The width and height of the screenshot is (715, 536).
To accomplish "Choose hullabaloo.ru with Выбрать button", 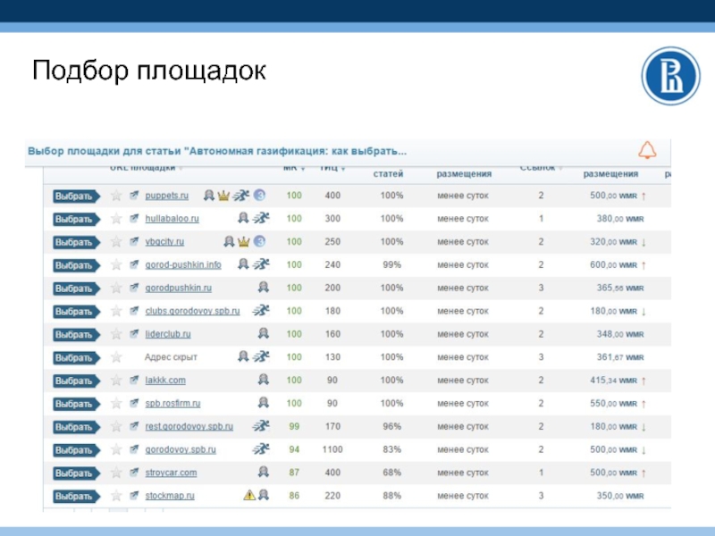I will (76, 219).
